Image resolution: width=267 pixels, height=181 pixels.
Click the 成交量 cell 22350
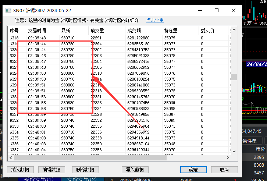click(96, 144)
